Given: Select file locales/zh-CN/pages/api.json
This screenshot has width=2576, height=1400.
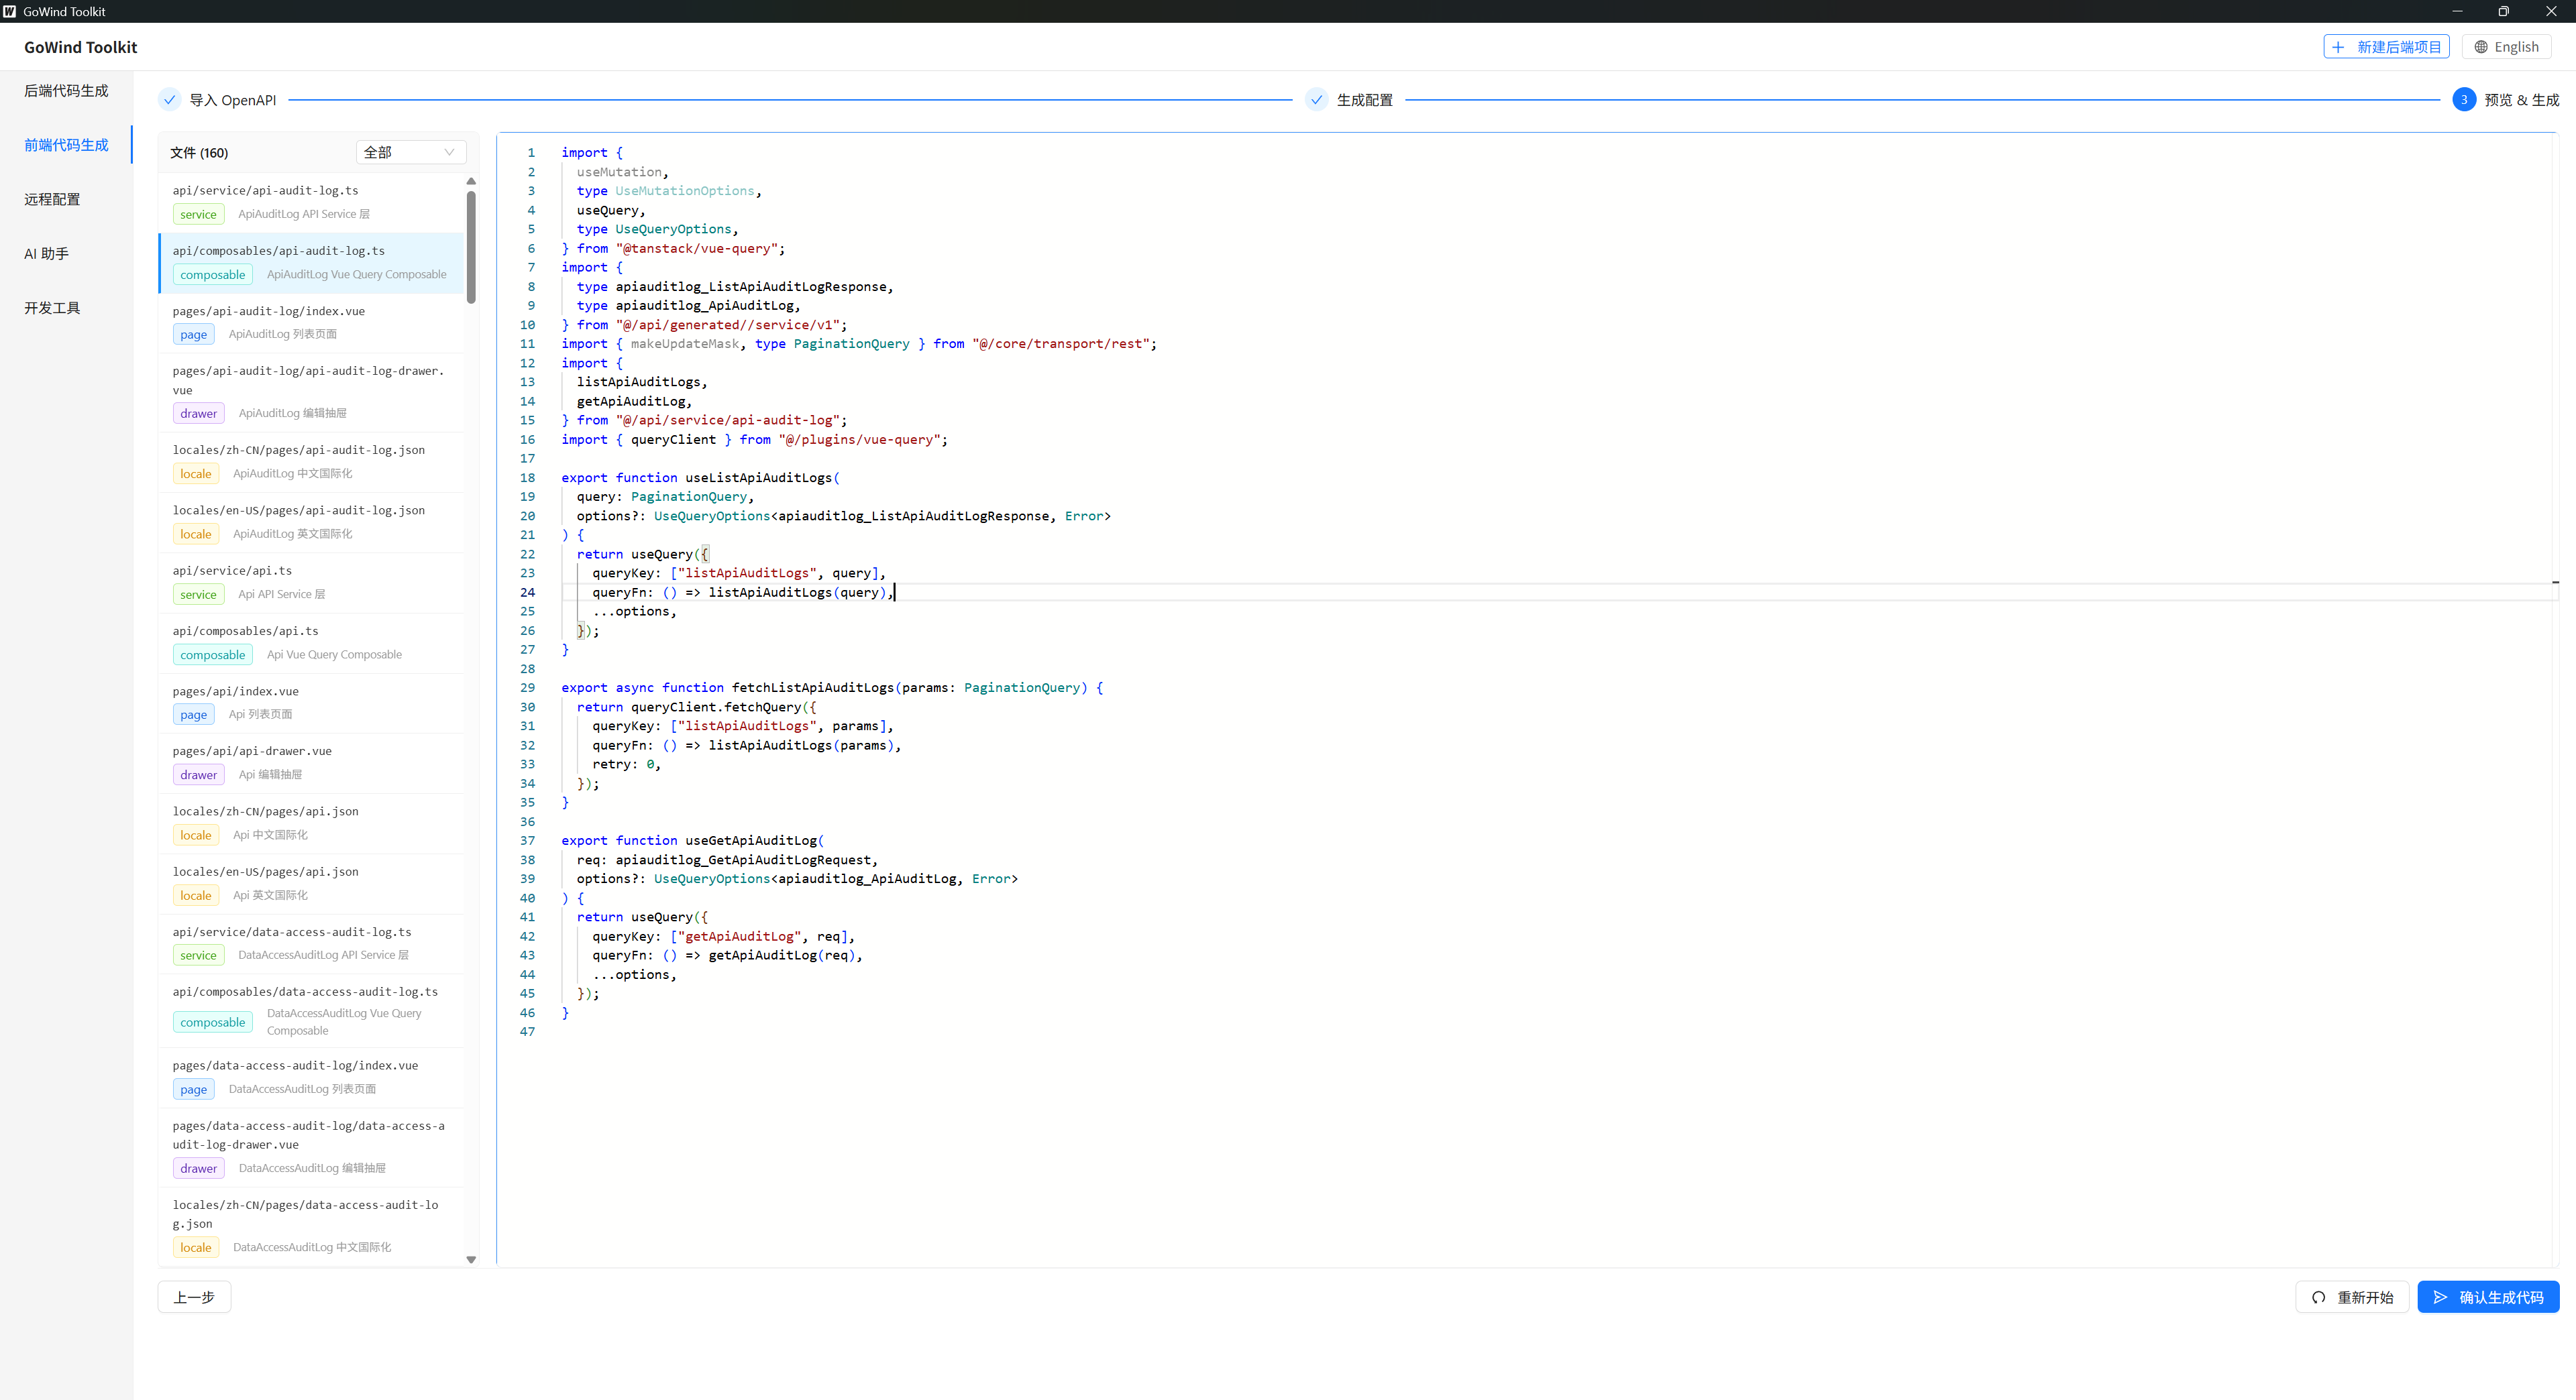Looking at the screenshot, I should click(311, 823).
